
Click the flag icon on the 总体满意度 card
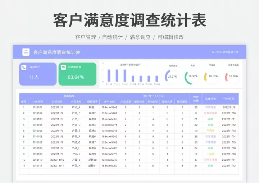tap(63, 67)
